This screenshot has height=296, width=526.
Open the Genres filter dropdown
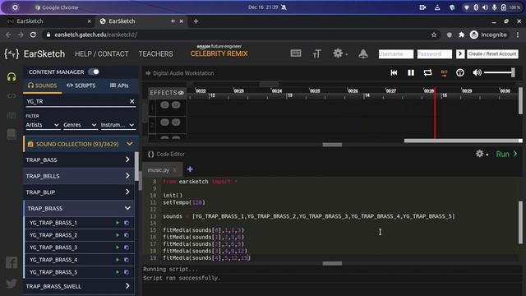tap(80, 125)
